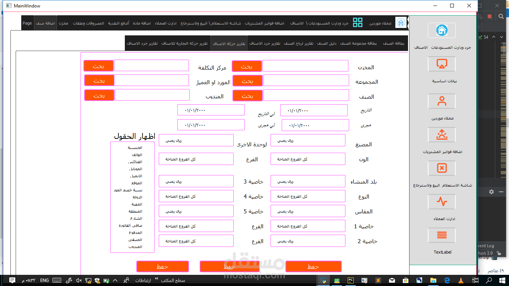
Task: Click بحث button next to الصنف field
Action: [247, 96]
